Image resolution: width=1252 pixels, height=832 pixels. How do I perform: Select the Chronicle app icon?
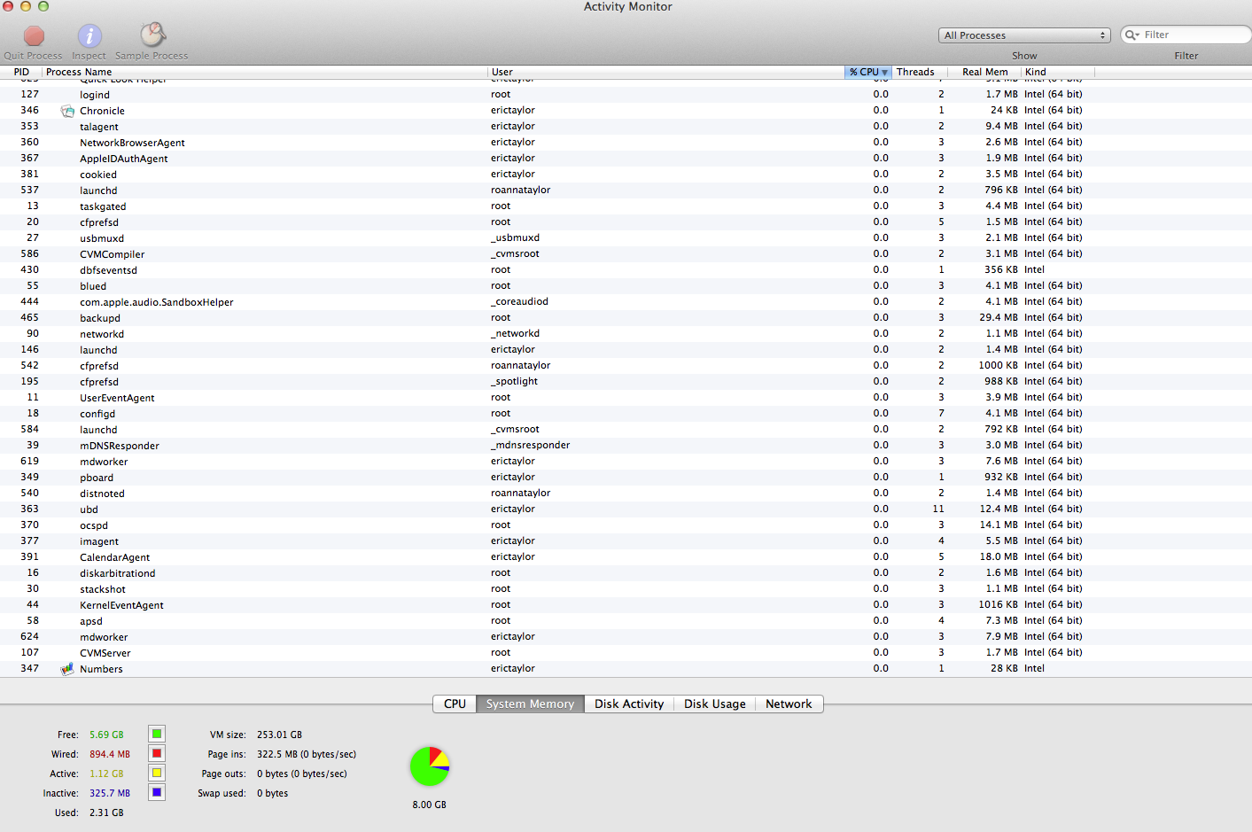pyautogui.click(x=67, y=111)
